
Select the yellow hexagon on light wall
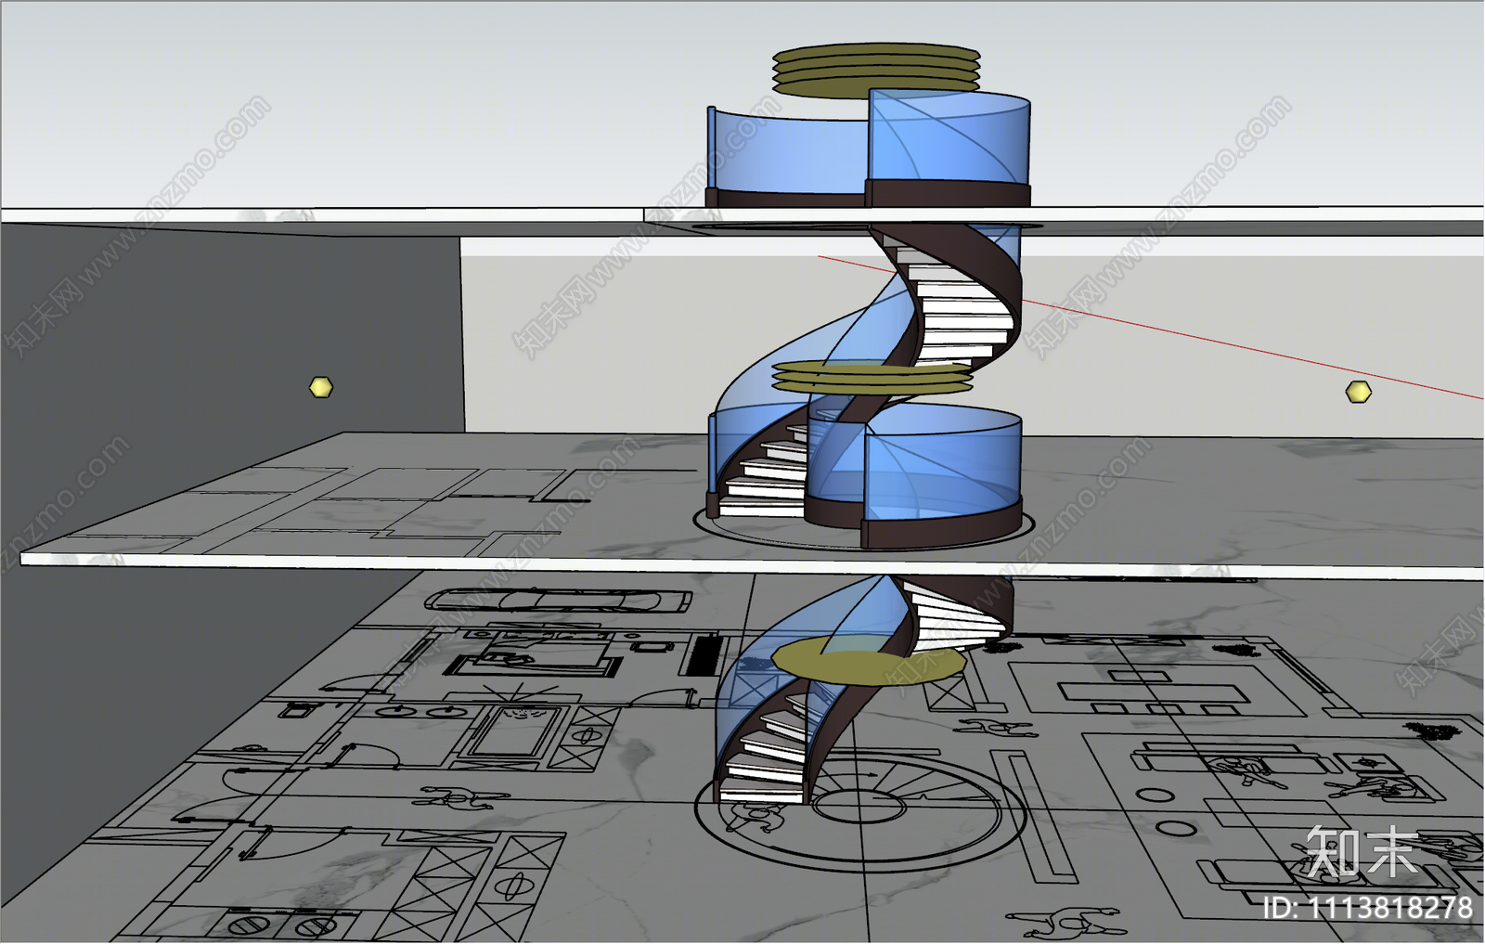1358,392
